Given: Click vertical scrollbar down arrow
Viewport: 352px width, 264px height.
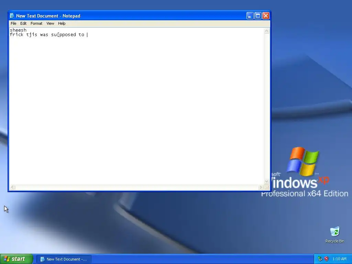Looking at the screenshot, I should pyautogui.click(x=266, y=181).
